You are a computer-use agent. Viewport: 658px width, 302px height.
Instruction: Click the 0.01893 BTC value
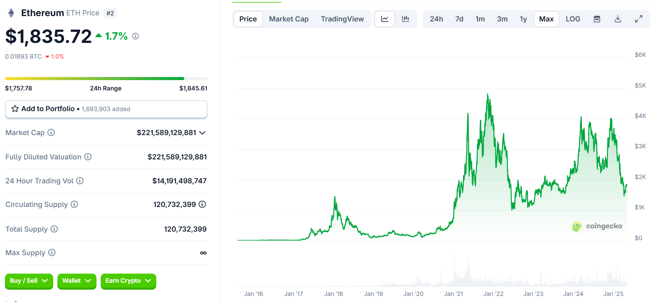click(23, 56)
